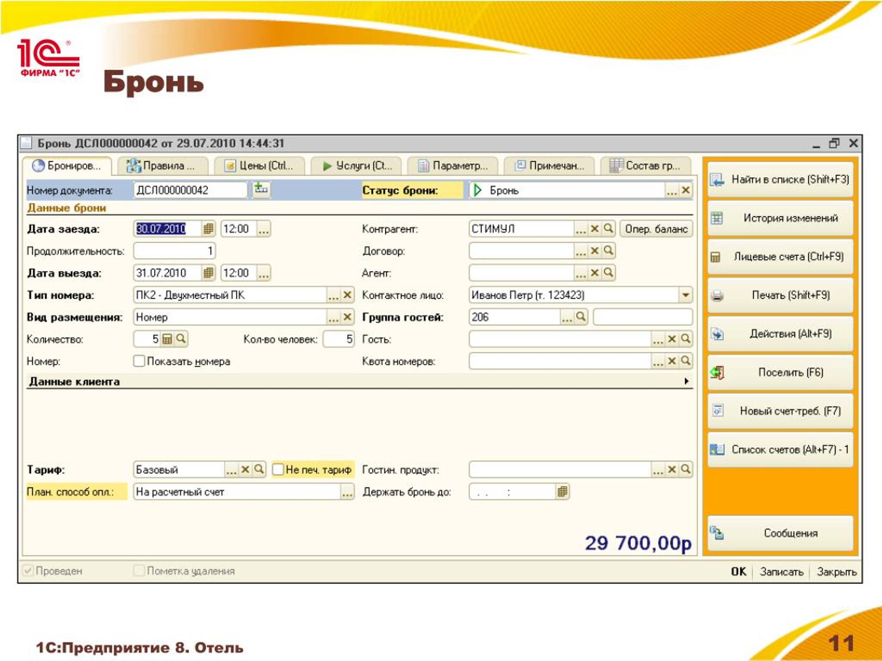Clear the Контрагент field with X

click(x=595, y=229)
